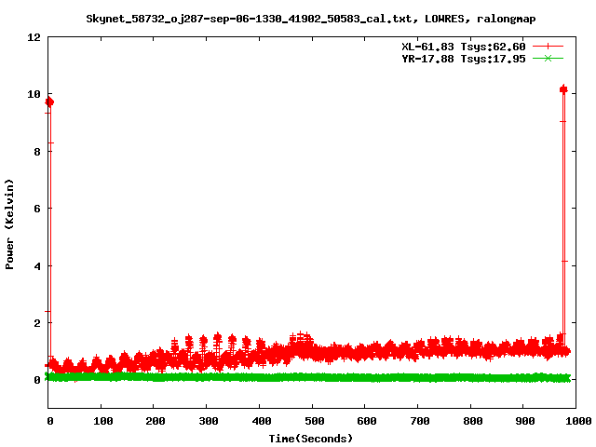Click x-axis tick label 1000

(578, 421)
